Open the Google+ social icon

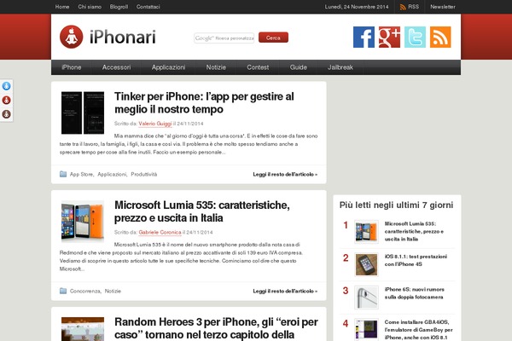click(389, 37)
